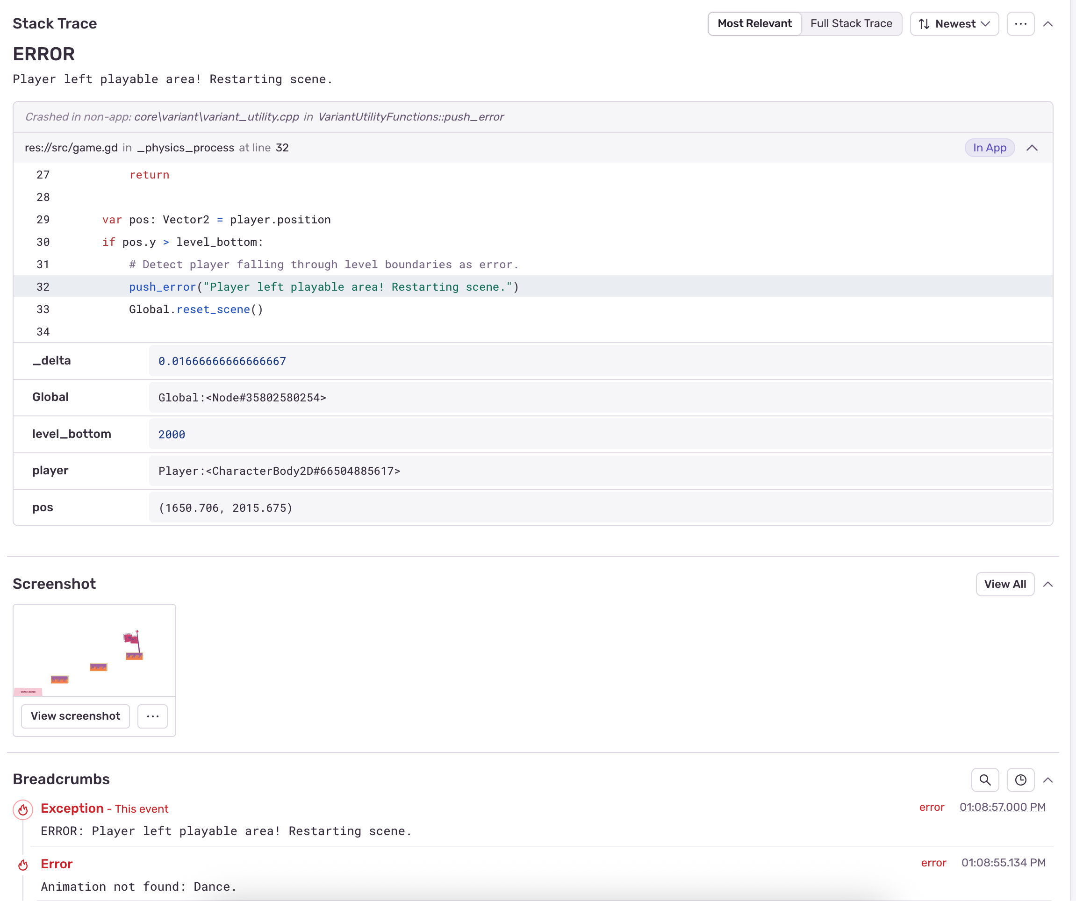Click View All screenshots button

(1005, 584)
